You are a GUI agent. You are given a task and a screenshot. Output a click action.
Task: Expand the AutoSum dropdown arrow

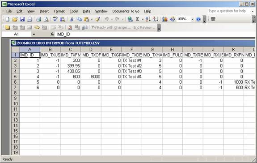tap(143, 19)
